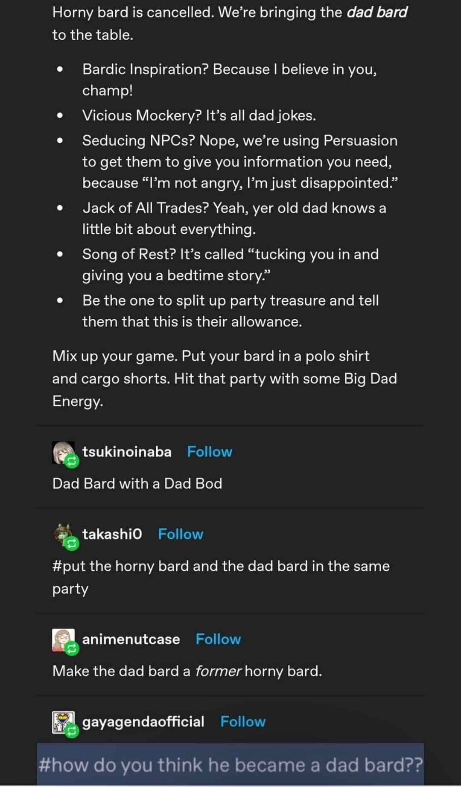Select the highlighted dad bard hashtag
Viewport: 461px width, 787px height.
tap(230, 765)
